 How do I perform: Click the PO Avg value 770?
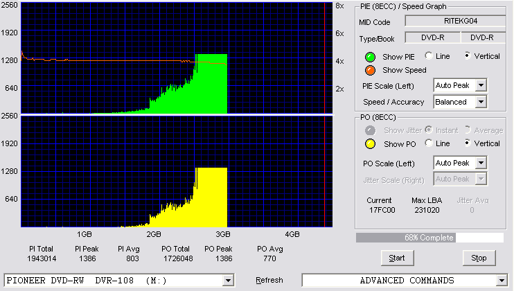[269, 258]
